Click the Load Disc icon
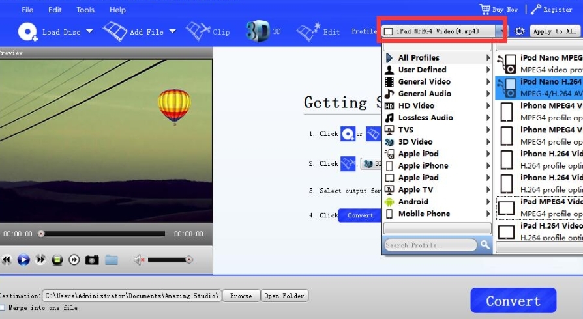The height and width of the screenshot is (319, 583). tap(27, 32)
